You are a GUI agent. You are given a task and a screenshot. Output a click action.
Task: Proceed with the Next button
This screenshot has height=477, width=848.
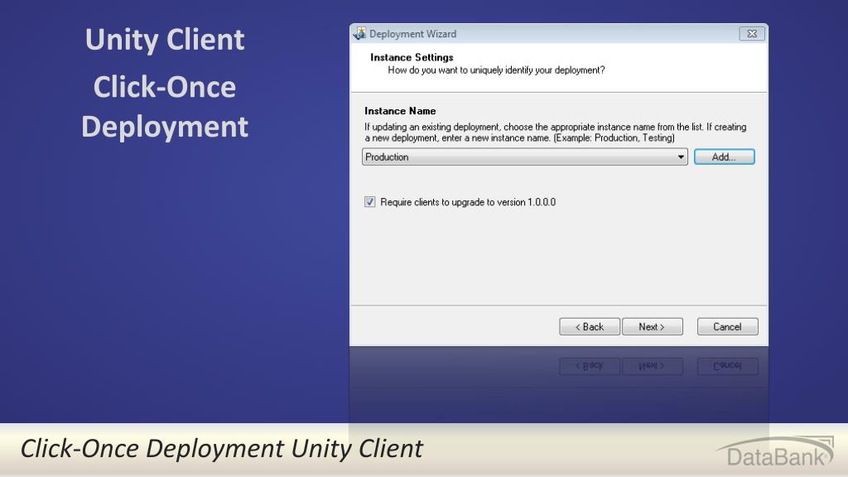click(x=653, y=326)
